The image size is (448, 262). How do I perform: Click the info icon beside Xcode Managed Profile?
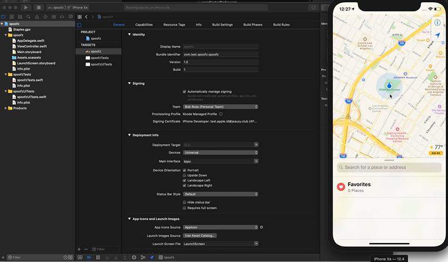(221, 114)
